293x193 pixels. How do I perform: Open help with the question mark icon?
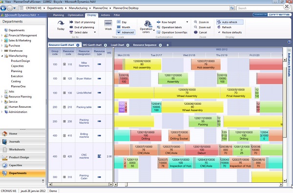tap(289, 42)
